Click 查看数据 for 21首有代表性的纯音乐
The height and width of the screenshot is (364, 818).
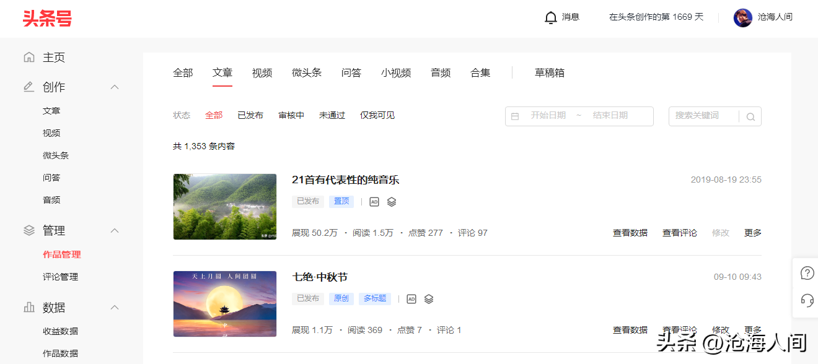point(630,233)
